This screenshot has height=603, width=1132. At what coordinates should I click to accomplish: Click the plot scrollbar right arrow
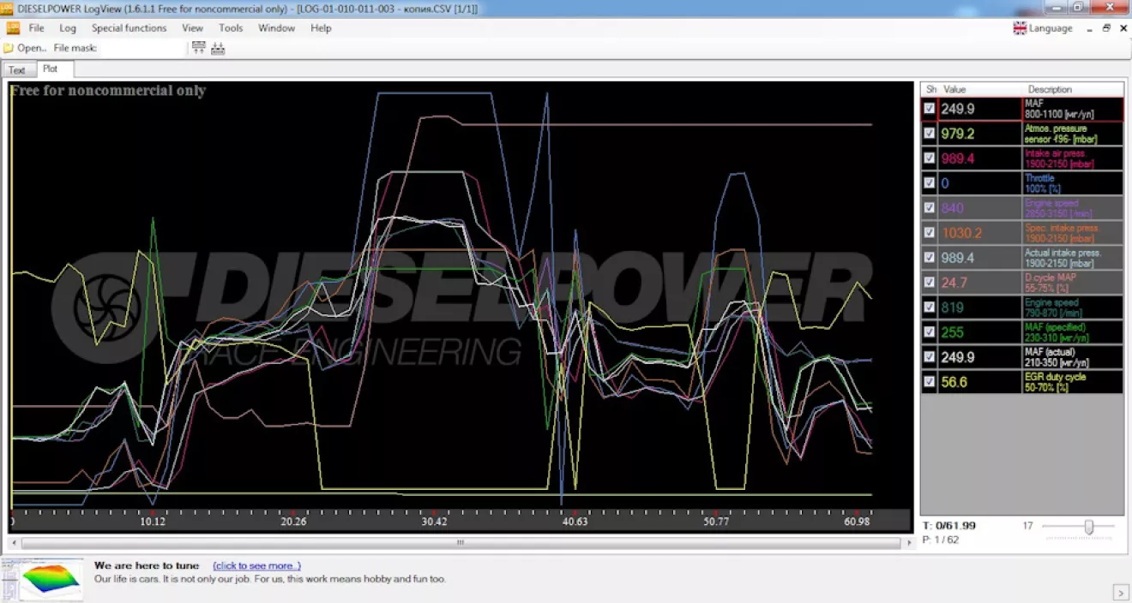coord(908,542)
